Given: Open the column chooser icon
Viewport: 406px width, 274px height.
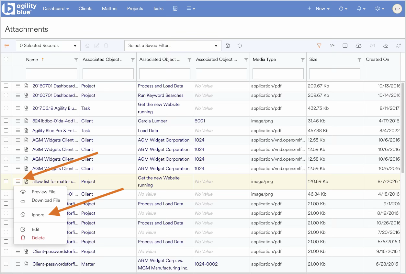Looking at the screenshot, I should (x=345, y=46).
